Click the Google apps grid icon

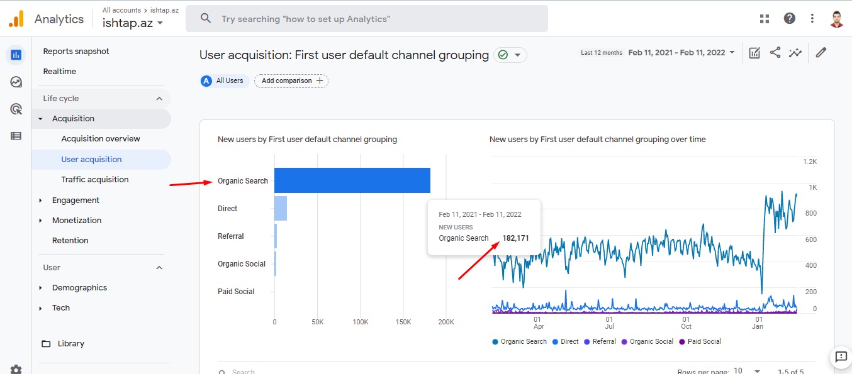click(x=765, y=19)
